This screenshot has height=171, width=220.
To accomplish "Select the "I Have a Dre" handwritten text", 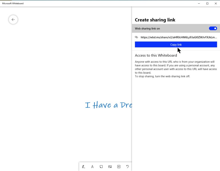I will (x=108, y=105).
